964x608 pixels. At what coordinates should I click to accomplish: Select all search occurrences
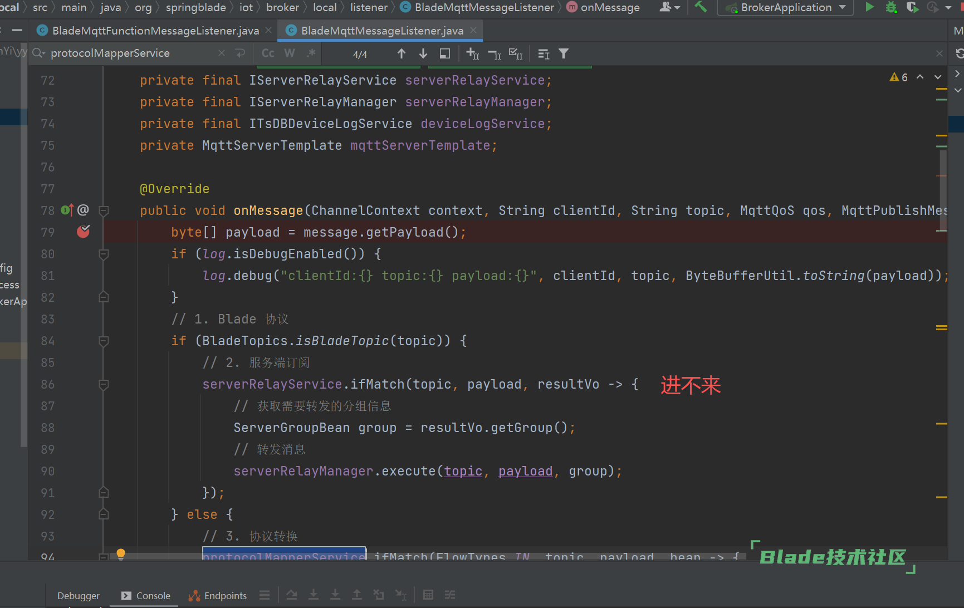point(516,53)
